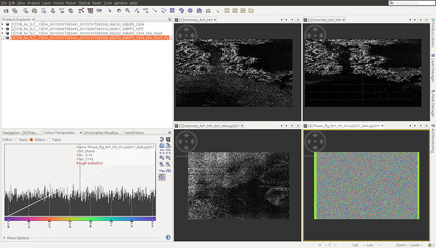Apply colour settings to multiple bands
Viewport: 436px width, 248px height.
(x=168, y=139)
